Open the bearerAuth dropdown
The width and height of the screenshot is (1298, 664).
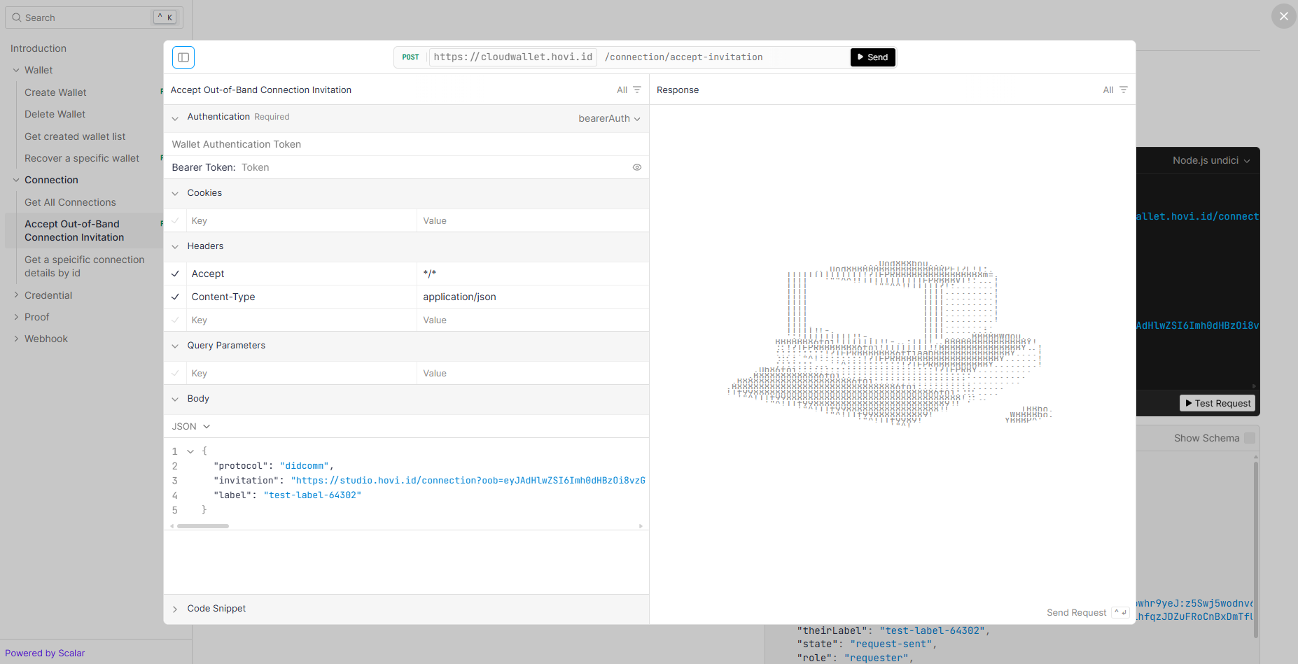click(608, 119)
